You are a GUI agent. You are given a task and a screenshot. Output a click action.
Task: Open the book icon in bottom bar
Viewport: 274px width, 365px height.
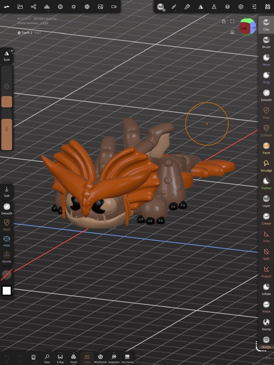34,358
